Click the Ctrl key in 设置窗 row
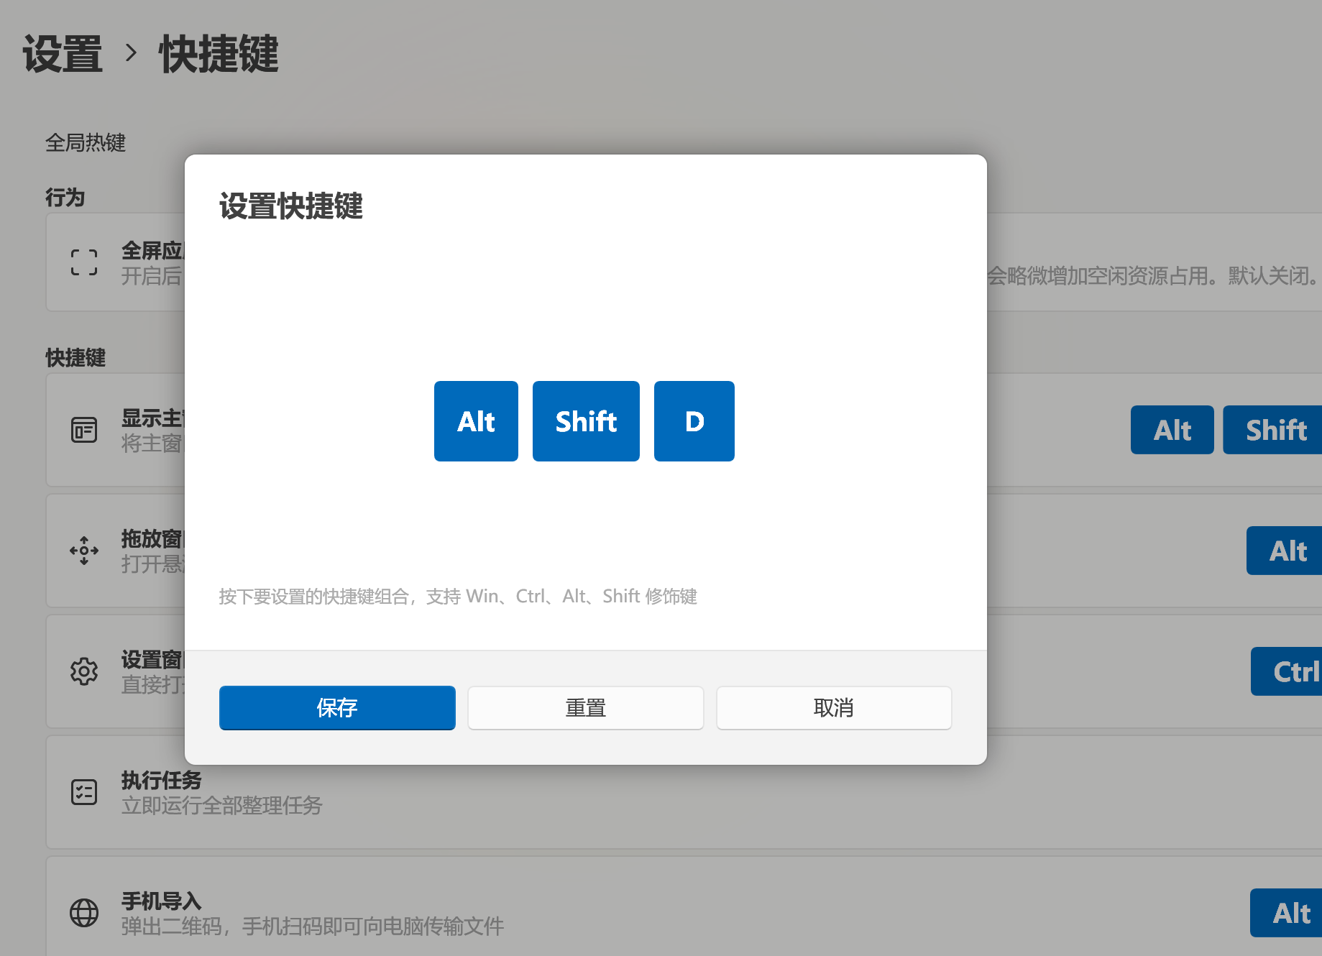This screenshot has width=1322, height=956. pos(1286,671)
